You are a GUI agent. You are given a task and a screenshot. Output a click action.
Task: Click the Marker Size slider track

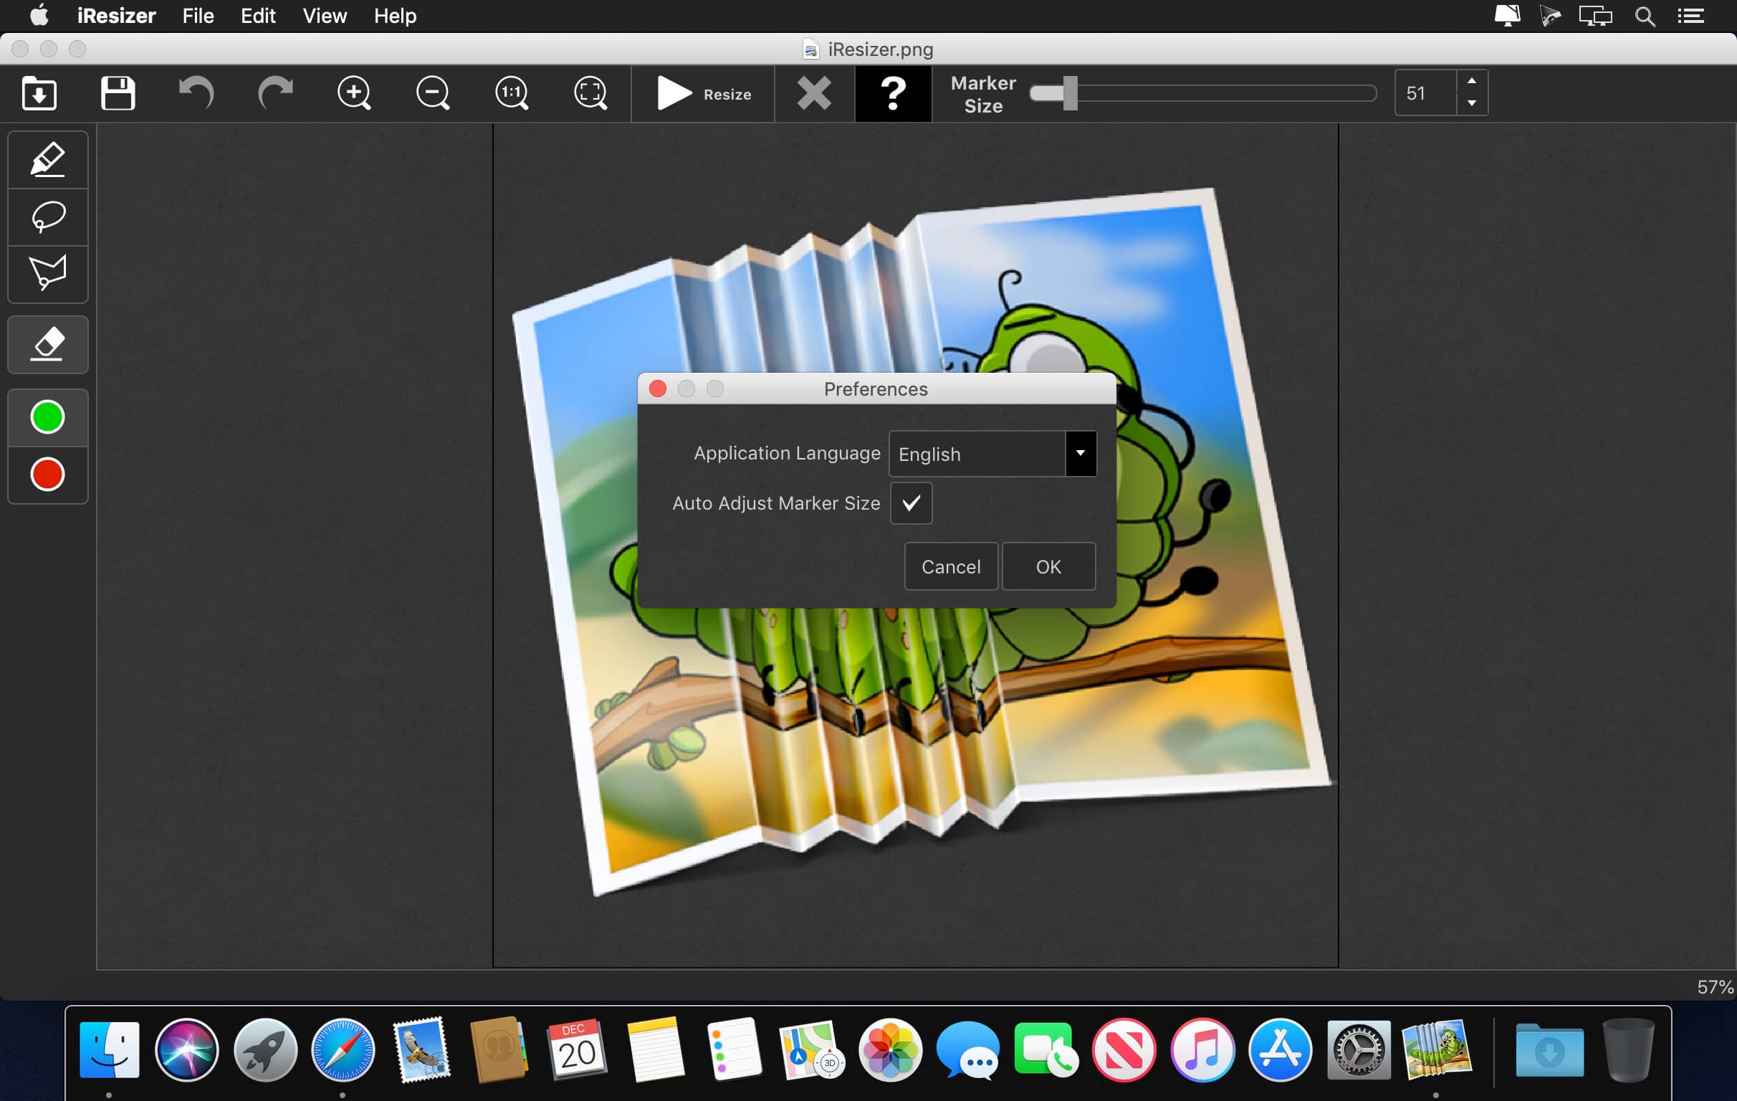click(1202, 93)
